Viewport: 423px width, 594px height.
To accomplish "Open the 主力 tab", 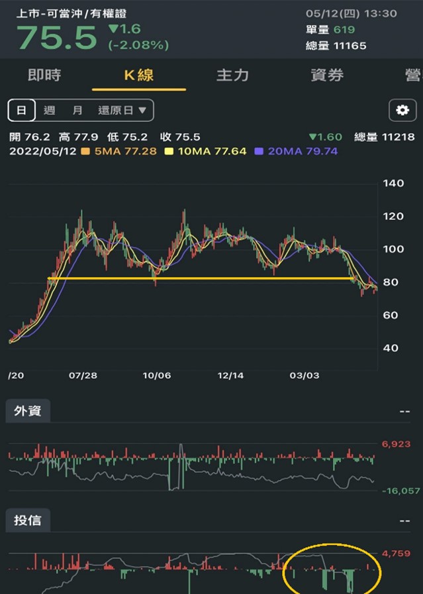I will point(232,75).
